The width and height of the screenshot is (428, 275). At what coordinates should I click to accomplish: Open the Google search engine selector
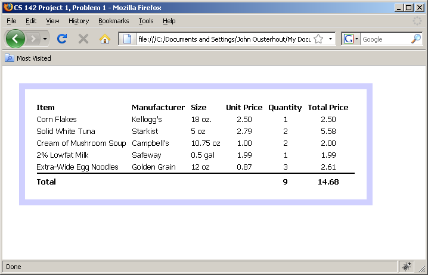[351, 39]
